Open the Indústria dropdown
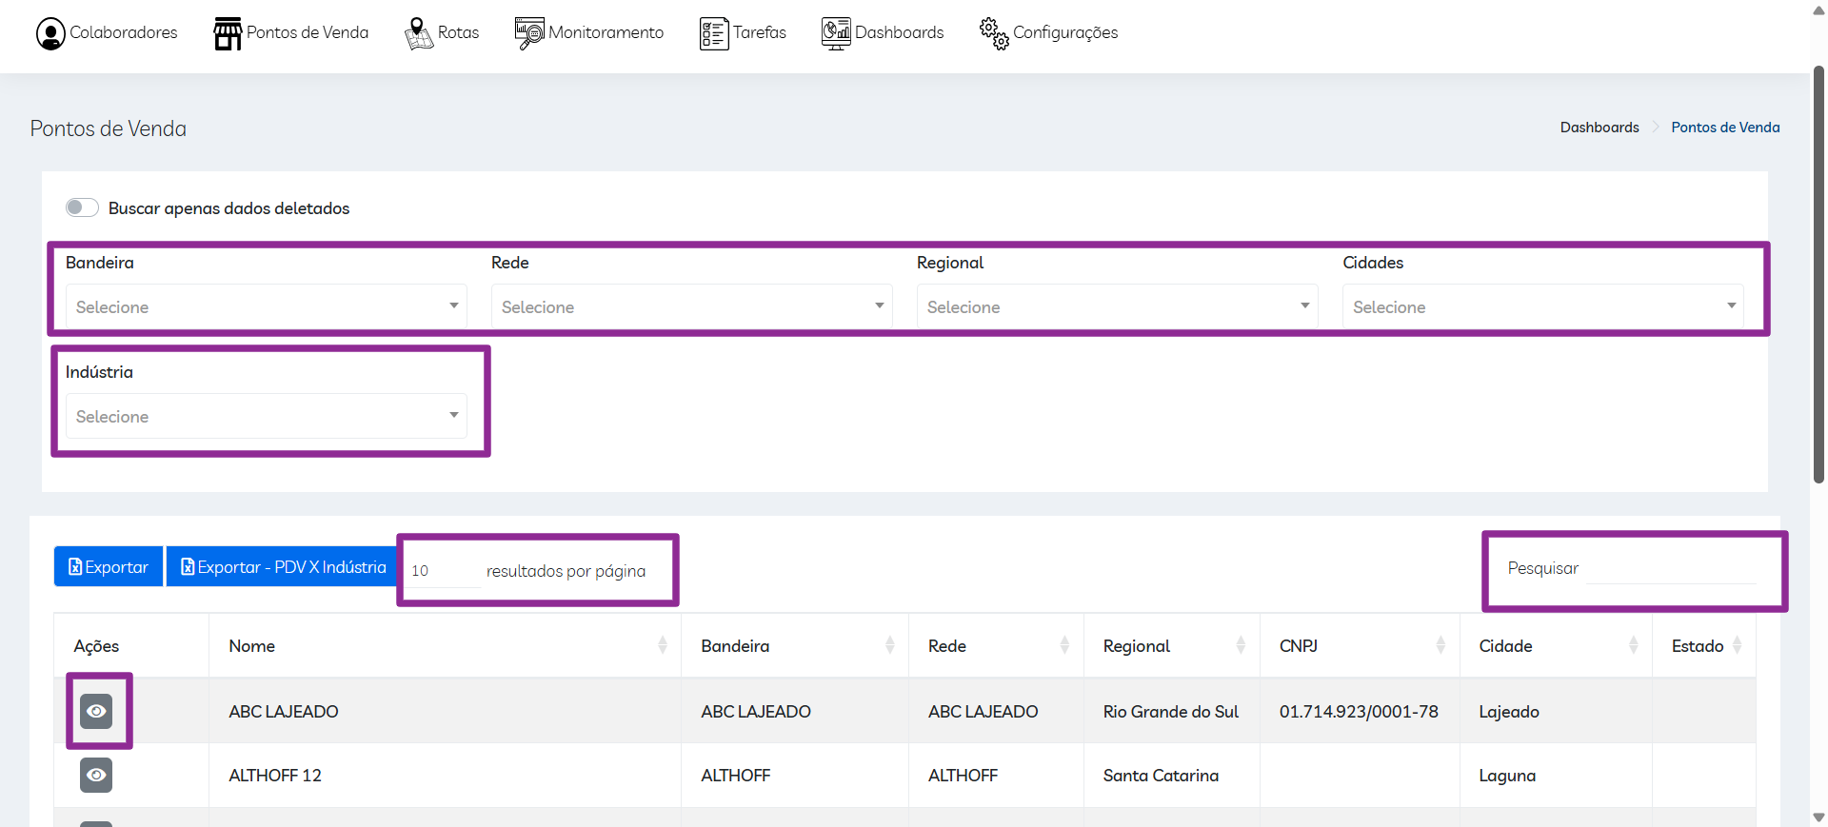 click(x=266, y=416)
